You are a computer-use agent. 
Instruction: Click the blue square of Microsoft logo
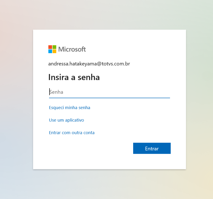pyautogui.click(x=50, y=51)
